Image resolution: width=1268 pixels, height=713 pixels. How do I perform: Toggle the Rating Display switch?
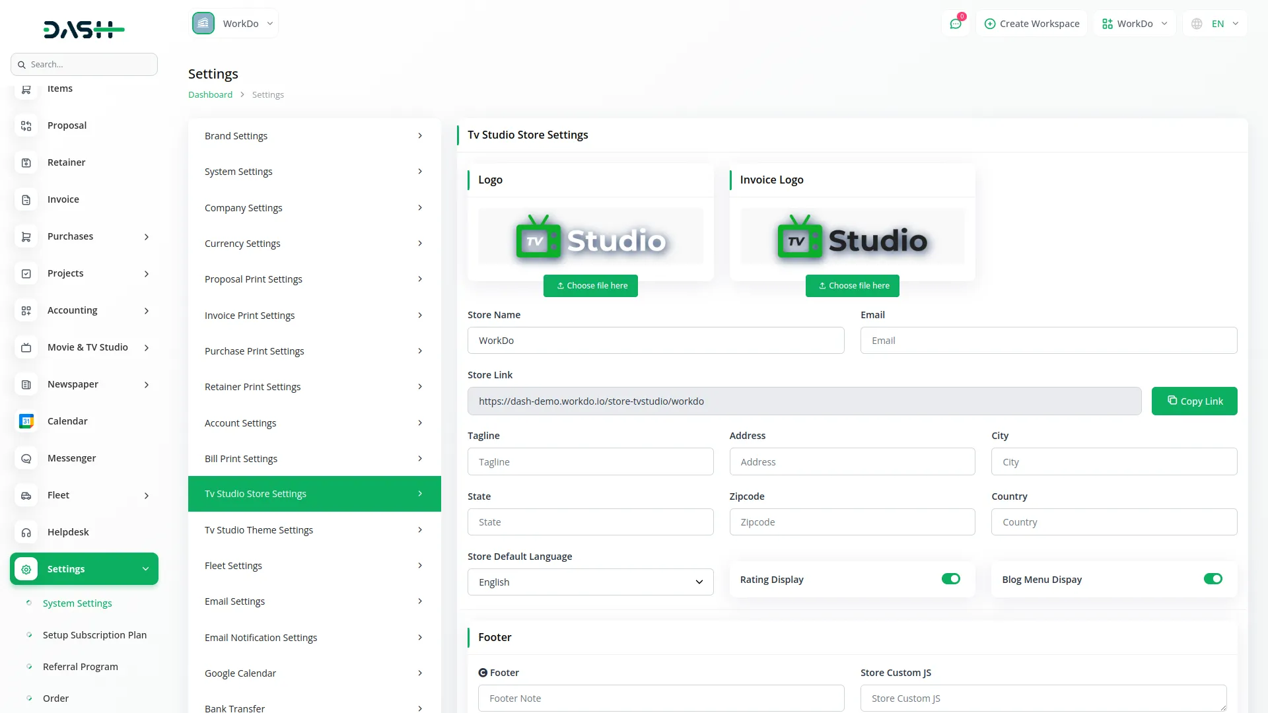click(950, 579)
